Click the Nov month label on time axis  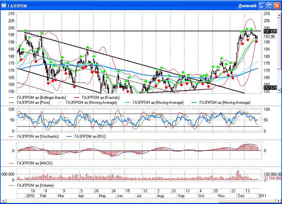221,196
